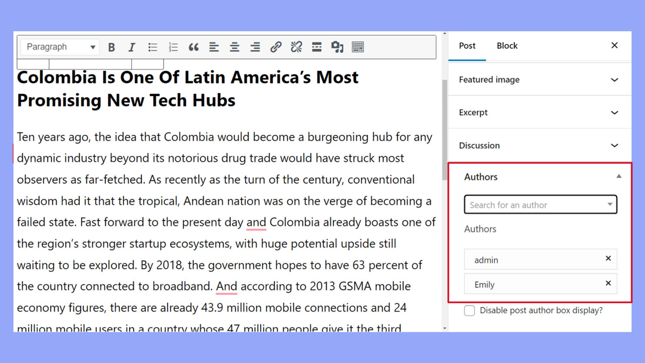The image size is (645, 363).
Task: Switch to the Block tab
Action: coord(507,45)
